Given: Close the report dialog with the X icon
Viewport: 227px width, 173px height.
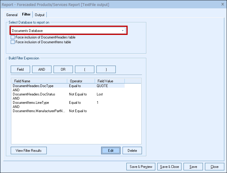Looking at the screenshot, I should tap(223, 4).
